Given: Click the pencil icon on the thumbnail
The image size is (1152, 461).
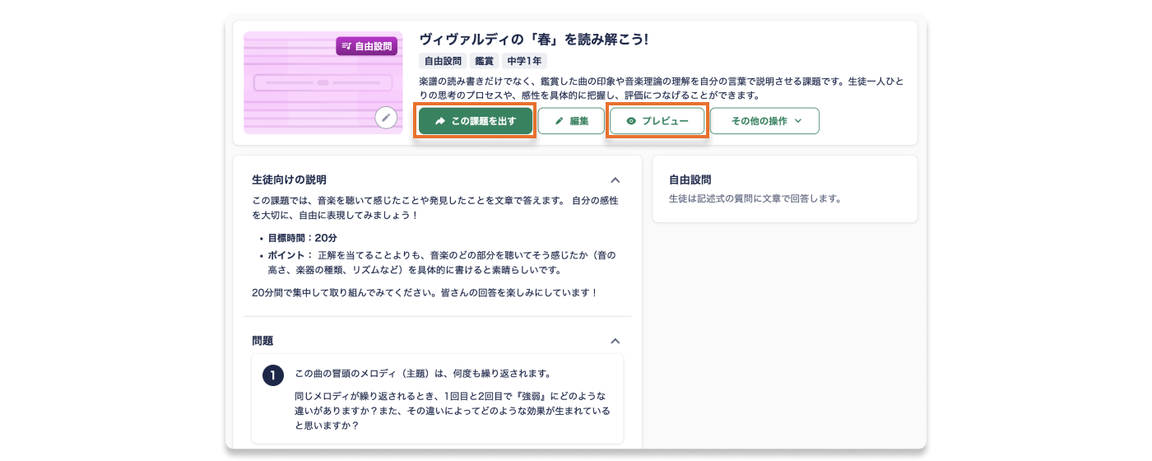Looking at the screenshot, I should pos(386,118).
